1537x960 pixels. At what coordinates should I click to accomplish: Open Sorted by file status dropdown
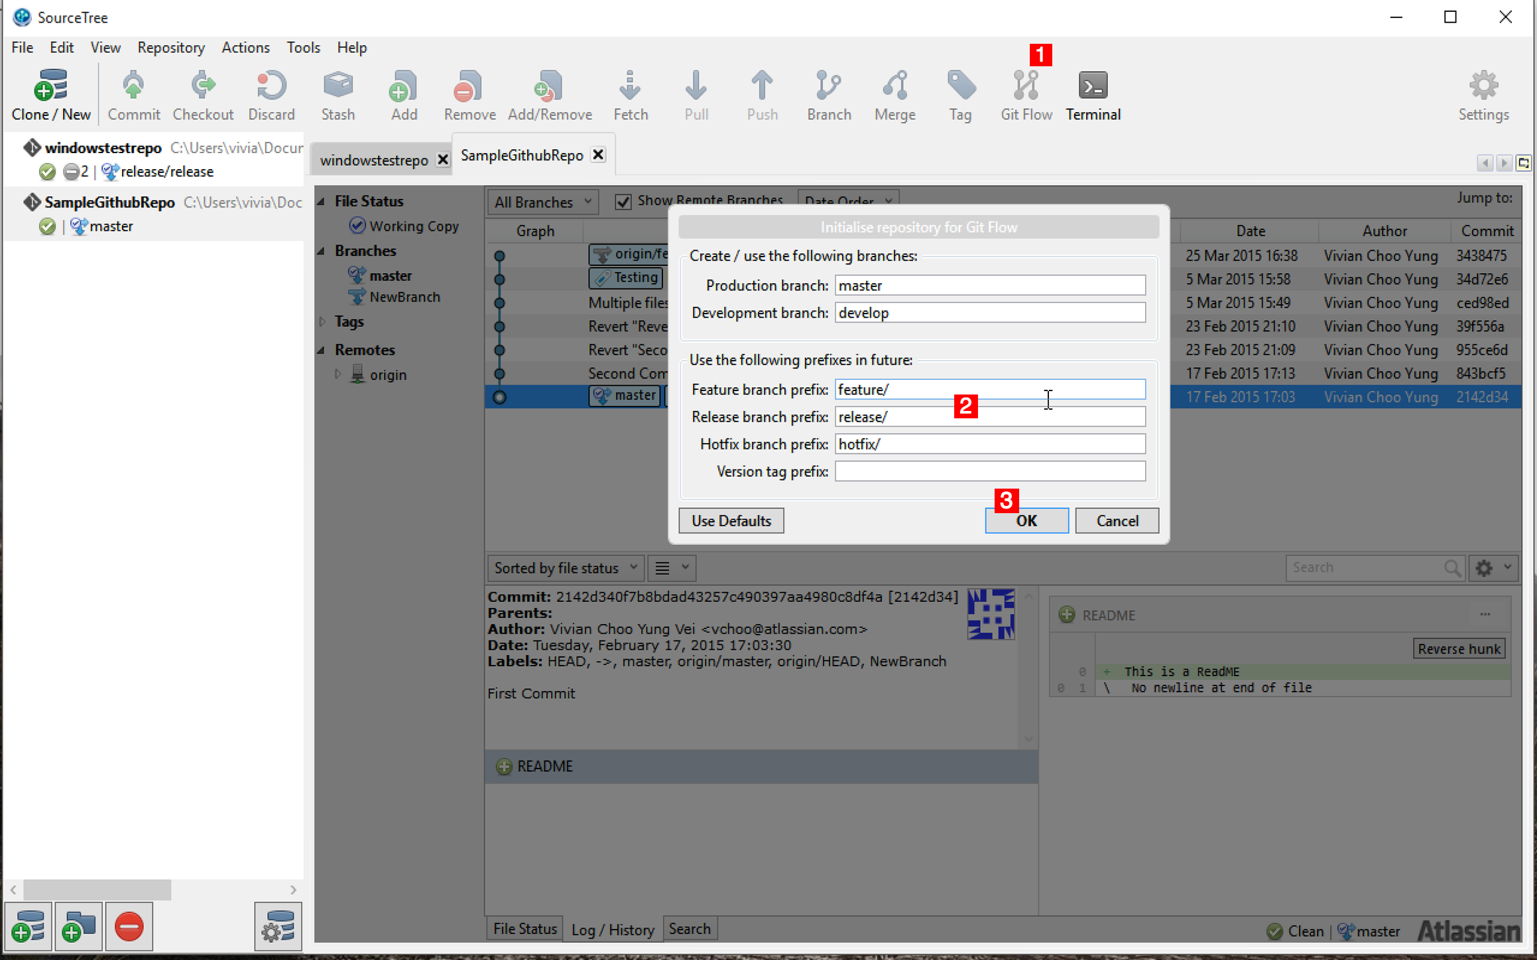coord(565,568)
